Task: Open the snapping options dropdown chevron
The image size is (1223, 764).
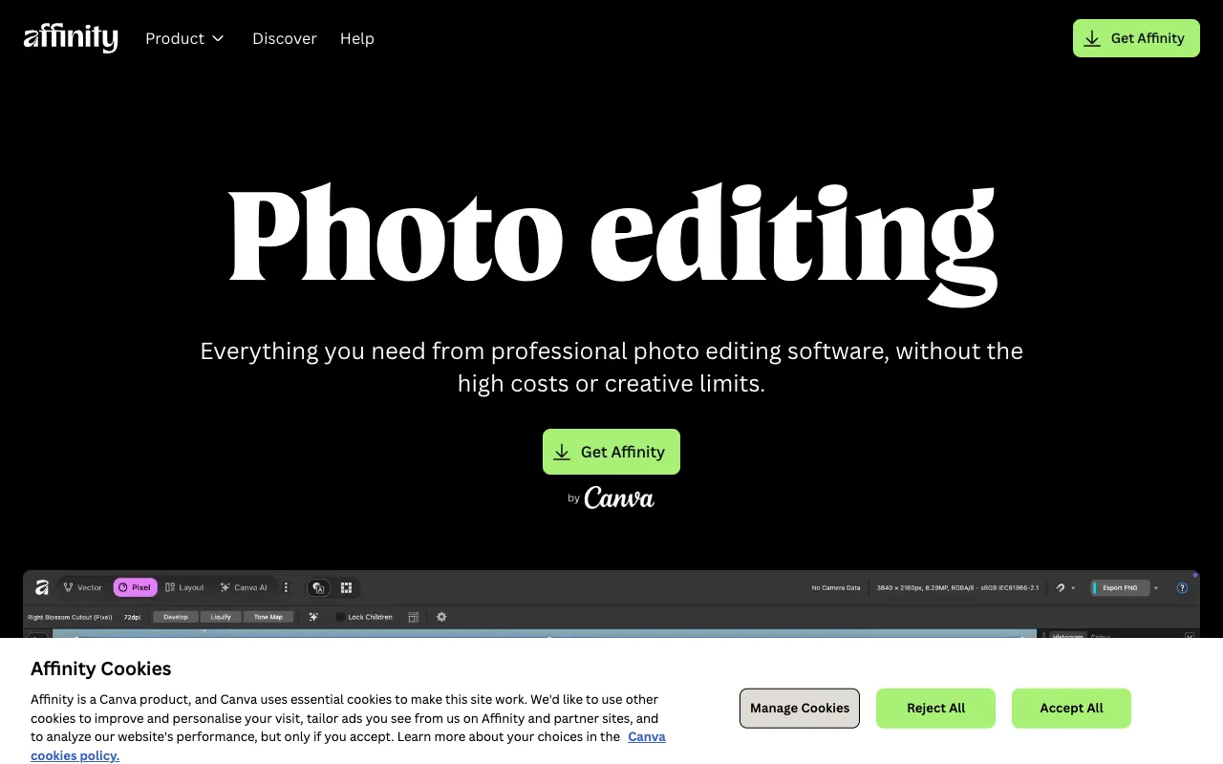Action: pos(1071,588)
